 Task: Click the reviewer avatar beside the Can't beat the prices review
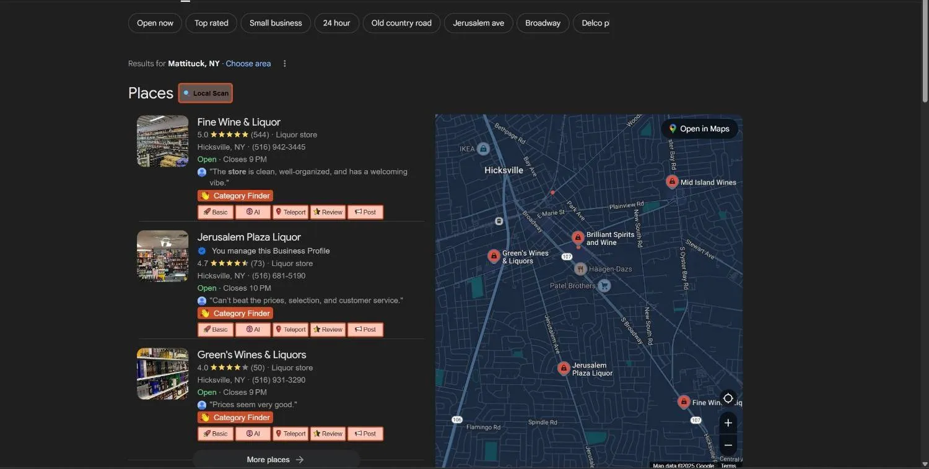[x=202, y=301]
